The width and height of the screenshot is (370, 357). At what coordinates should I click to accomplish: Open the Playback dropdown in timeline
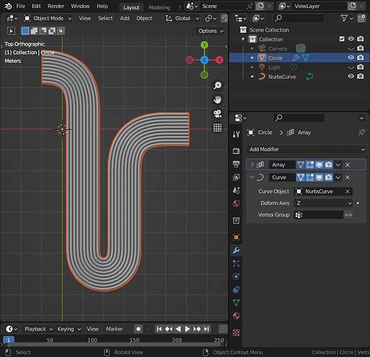point(38,329)
